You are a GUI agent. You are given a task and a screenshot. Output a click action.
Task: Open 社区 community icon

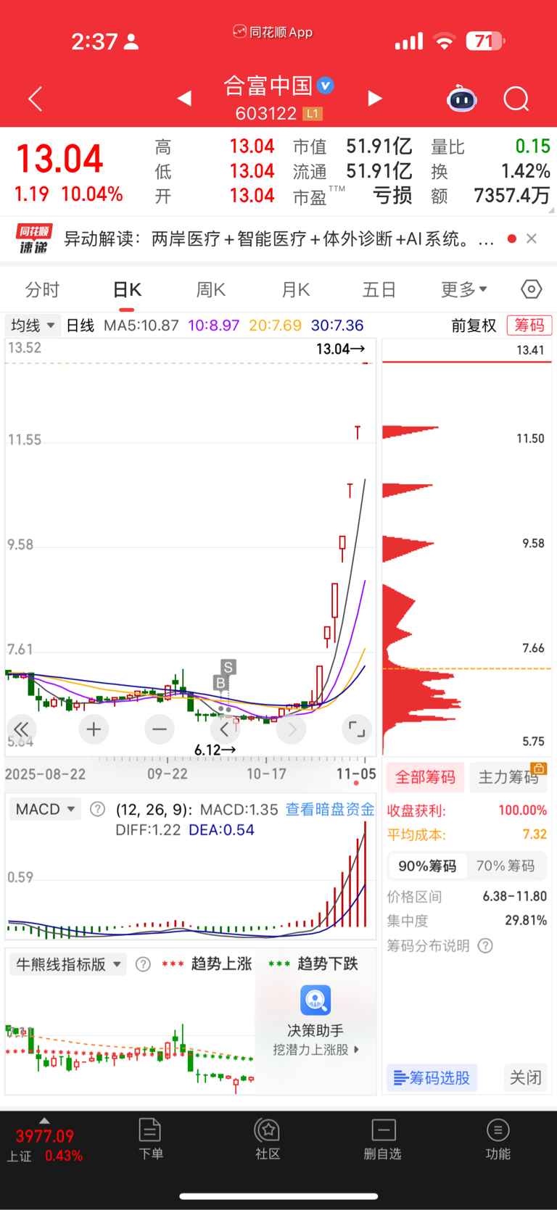(268, 1140)
